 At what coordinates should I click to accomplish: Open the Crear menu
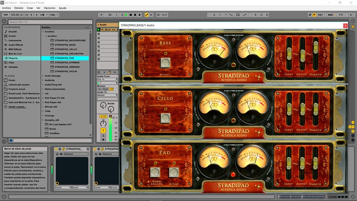(30, 8)
